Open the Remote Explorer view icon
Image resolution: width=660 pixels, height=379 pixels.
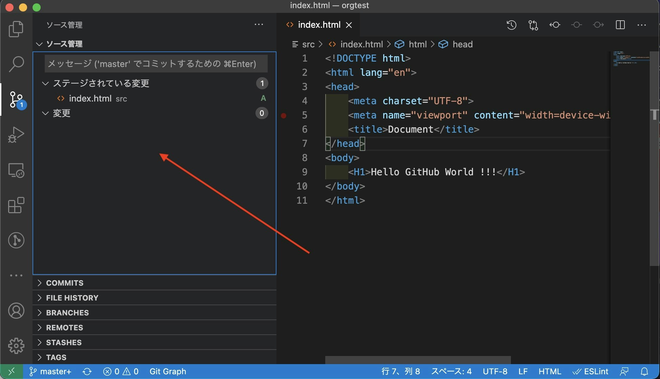16,170
